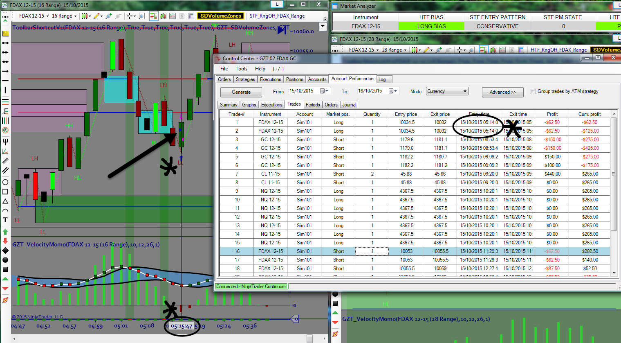Click the [+/-] menu item in Control Center
The image size is (621, 343).
pyautogui.click(x=278, y=69)
